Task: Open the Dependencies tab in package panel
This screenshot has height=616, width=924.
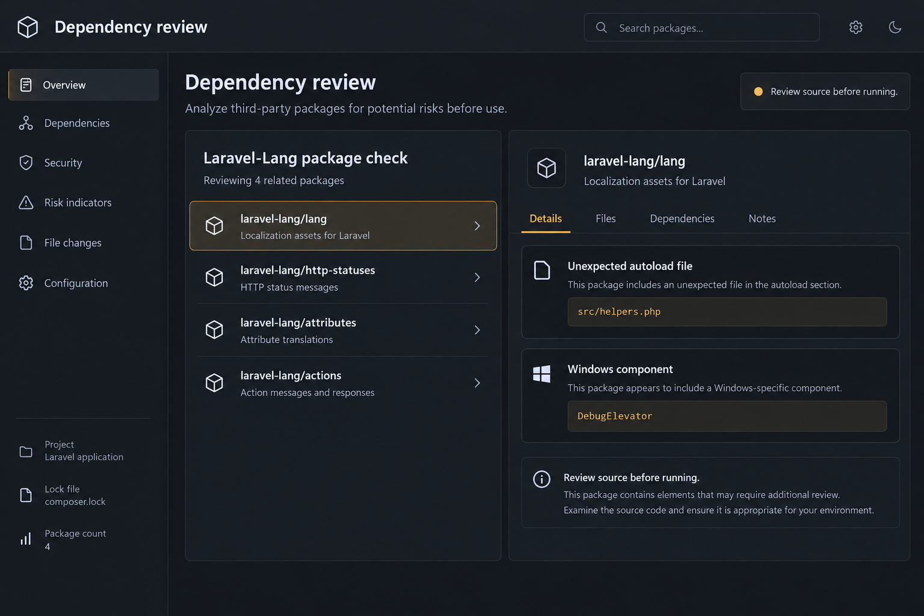Action: [x=682, y=219]
